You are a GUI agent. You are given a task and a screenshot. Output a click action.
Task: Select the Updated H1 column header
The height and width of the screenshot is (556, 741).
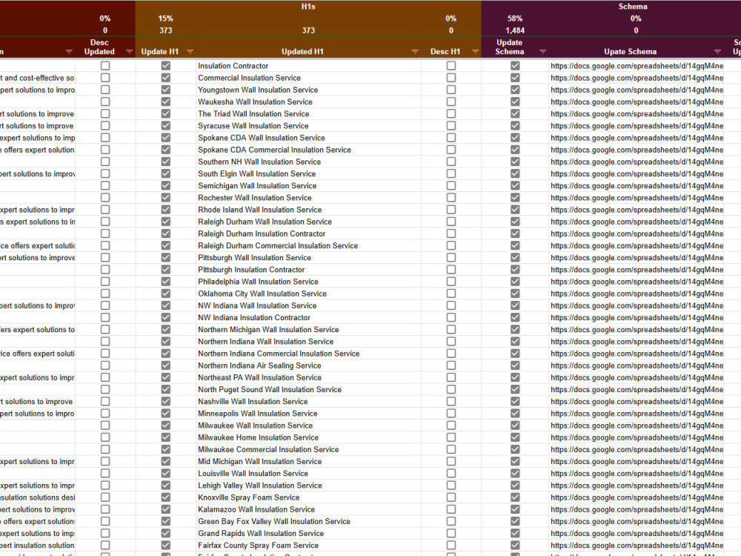302,52
